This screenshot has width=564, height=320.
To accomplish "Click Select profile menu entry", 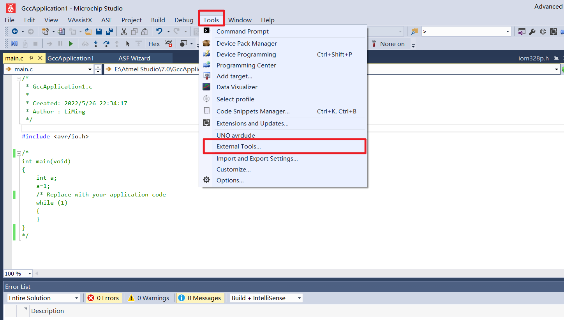I will [283, 99].
